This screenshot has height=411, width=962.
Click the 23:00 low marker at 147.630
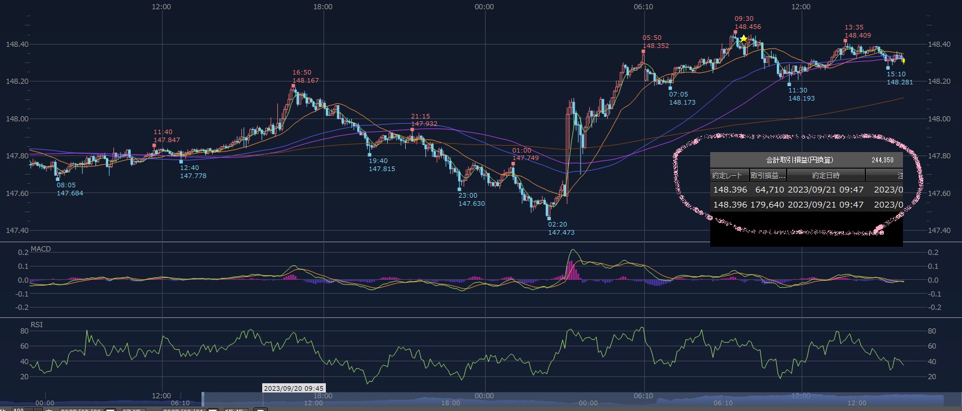(460, 189)
